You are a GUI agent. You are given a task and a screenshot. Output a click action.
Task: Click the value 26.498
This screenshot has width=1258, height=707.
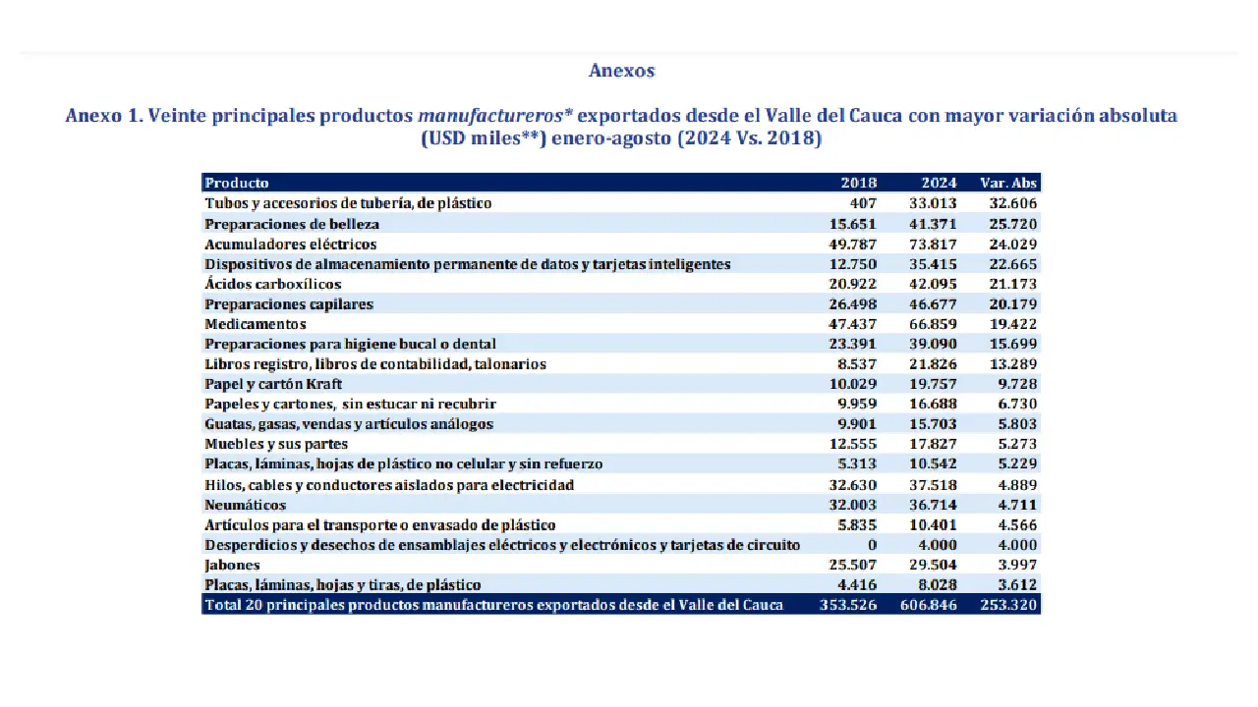click(x=854, y=304)
